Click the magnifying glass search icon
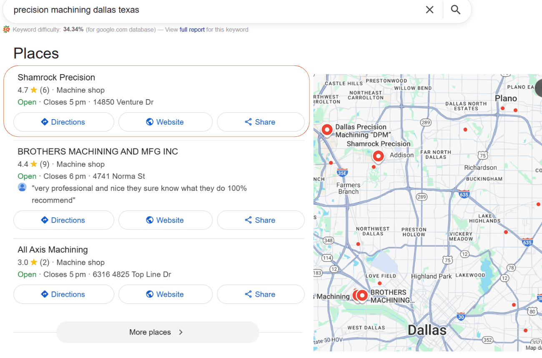This screenshot has width=542, height=358. coord(456,10)
